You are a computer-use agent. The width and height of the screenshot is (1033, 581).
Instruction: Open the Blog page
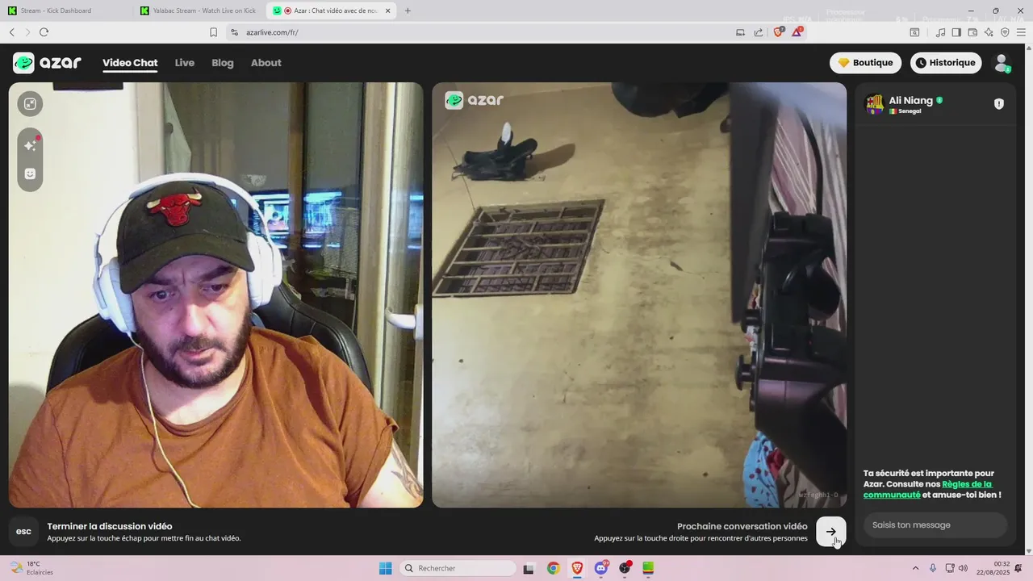pyautogui.click(x=223, y=63)
